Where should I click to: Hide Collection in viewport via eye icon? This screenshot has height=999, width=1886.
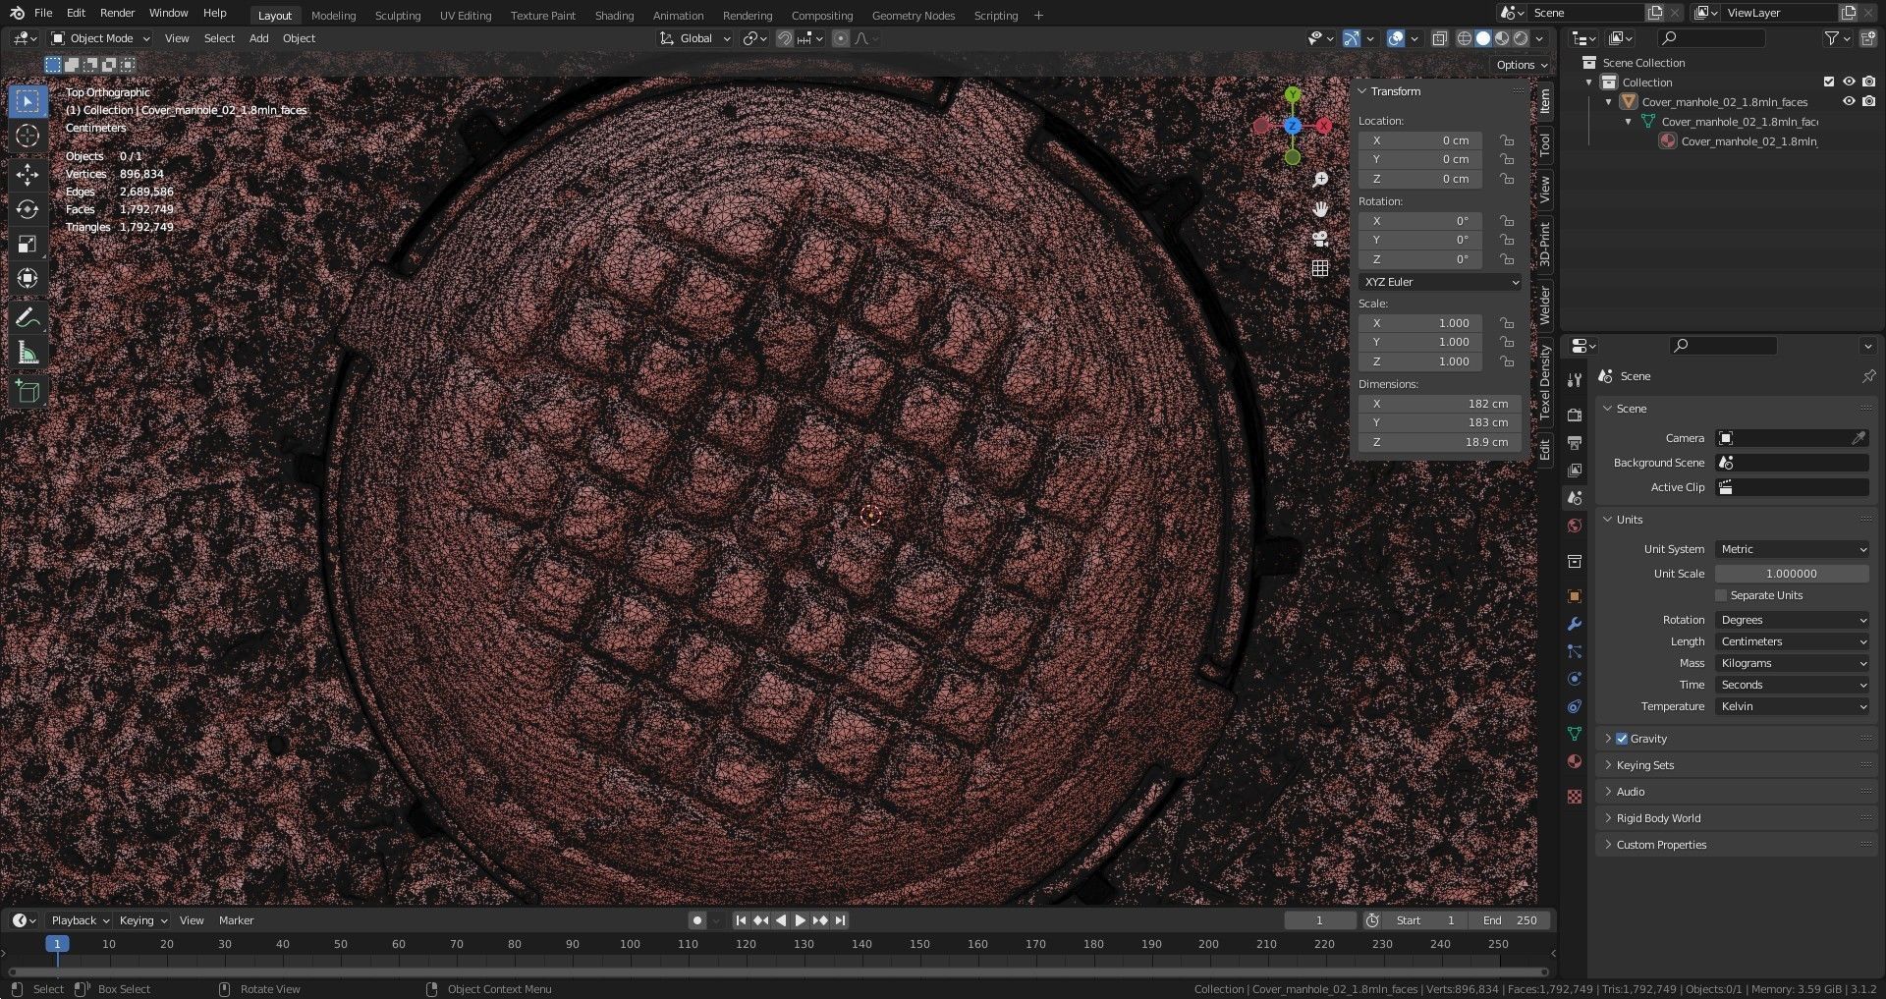[x=1849, y=82]
